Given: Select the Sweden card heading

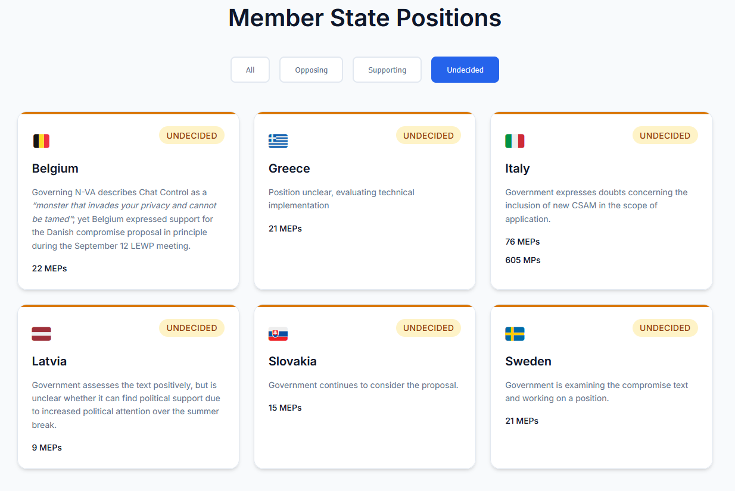Looking at the screenshot, I should (528, 361).
